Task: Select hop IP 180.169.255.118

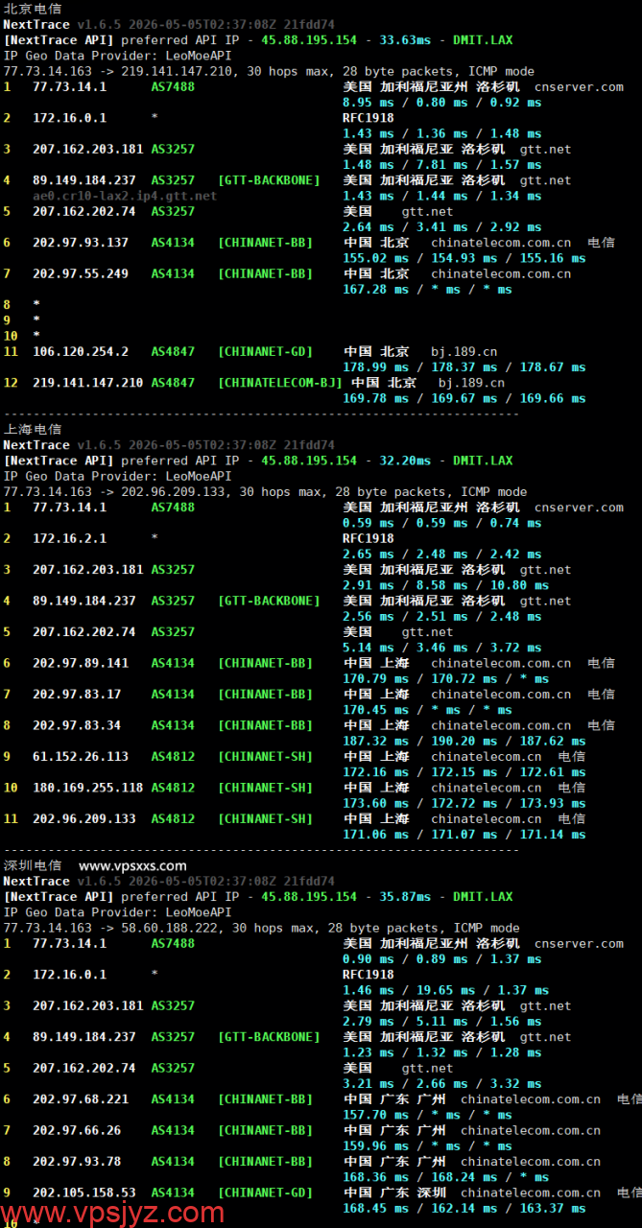Action: click(x=88, y=788)
